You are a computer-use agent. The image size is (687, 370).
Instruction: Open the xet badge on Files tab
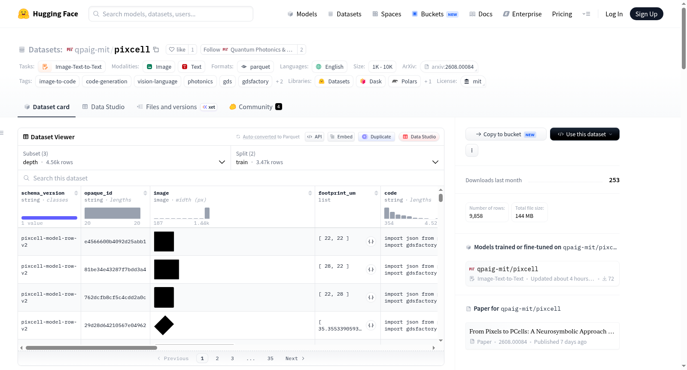click(209, 107)
